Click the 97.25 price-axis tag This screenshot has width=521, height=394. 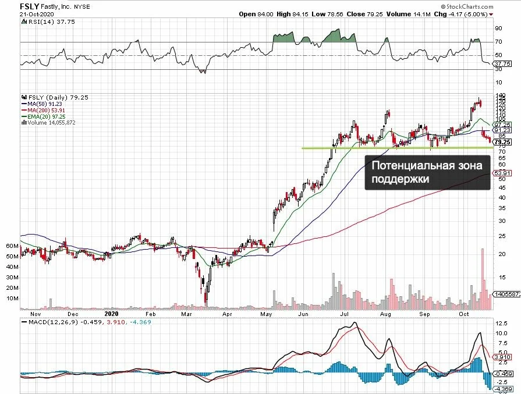503,125
